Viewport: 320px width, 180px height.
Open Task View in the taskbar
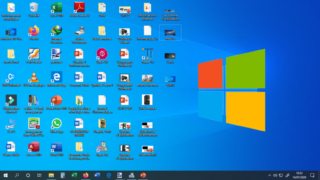[39, 175]
